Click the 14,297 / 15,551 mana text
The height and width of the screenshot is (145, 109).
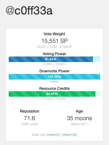(55, 64)
